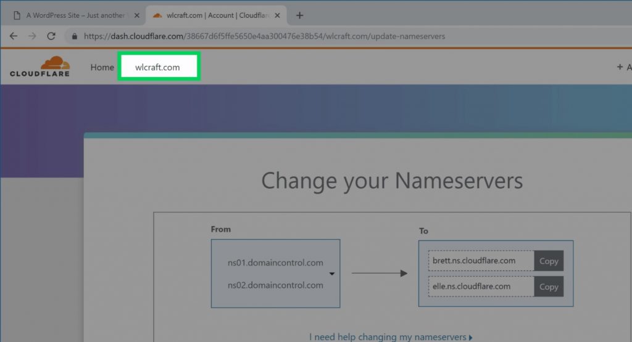Select ns02.domaincontrol.com text

(x=275, y=285)
